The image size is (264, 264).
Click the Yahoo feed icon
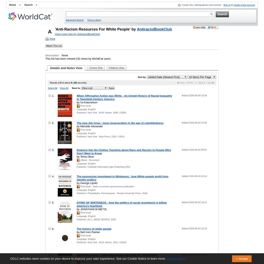point(212,27)
